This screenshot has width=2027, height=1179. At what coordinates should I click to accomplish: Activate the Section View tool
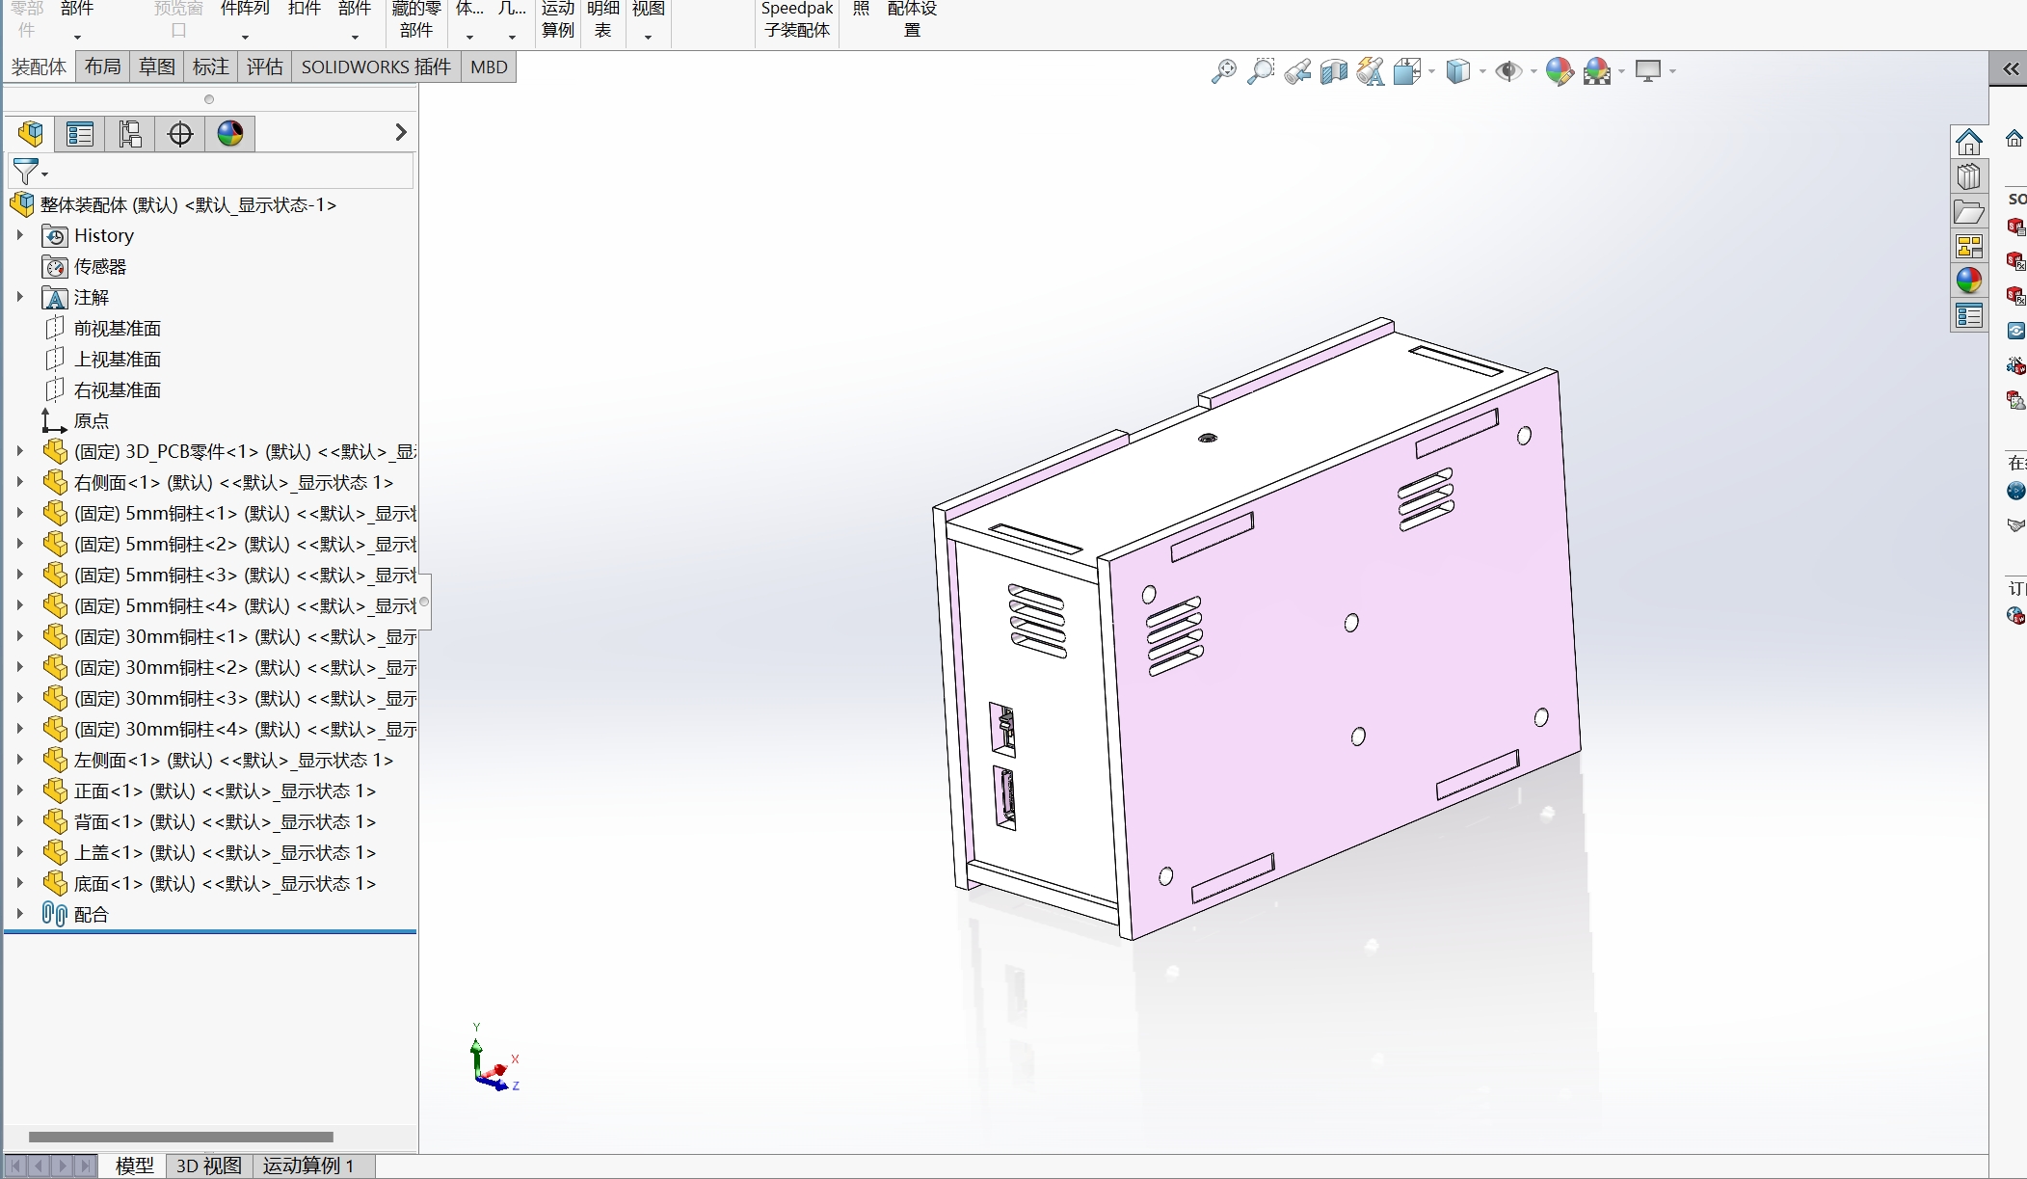pyautogui.click(x=1333, y=71)
